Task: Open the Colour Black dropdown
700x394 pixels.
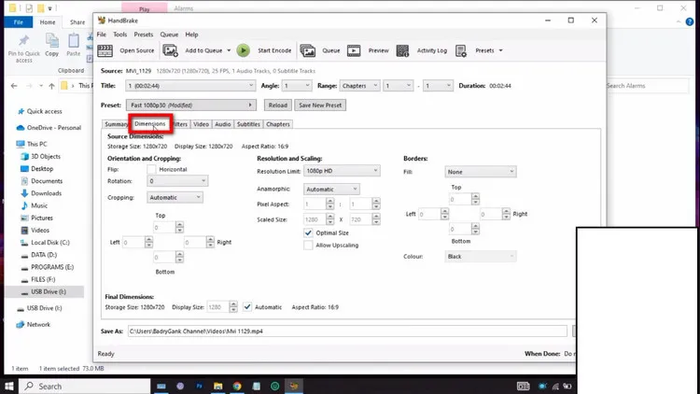Action: click(481, 257)
